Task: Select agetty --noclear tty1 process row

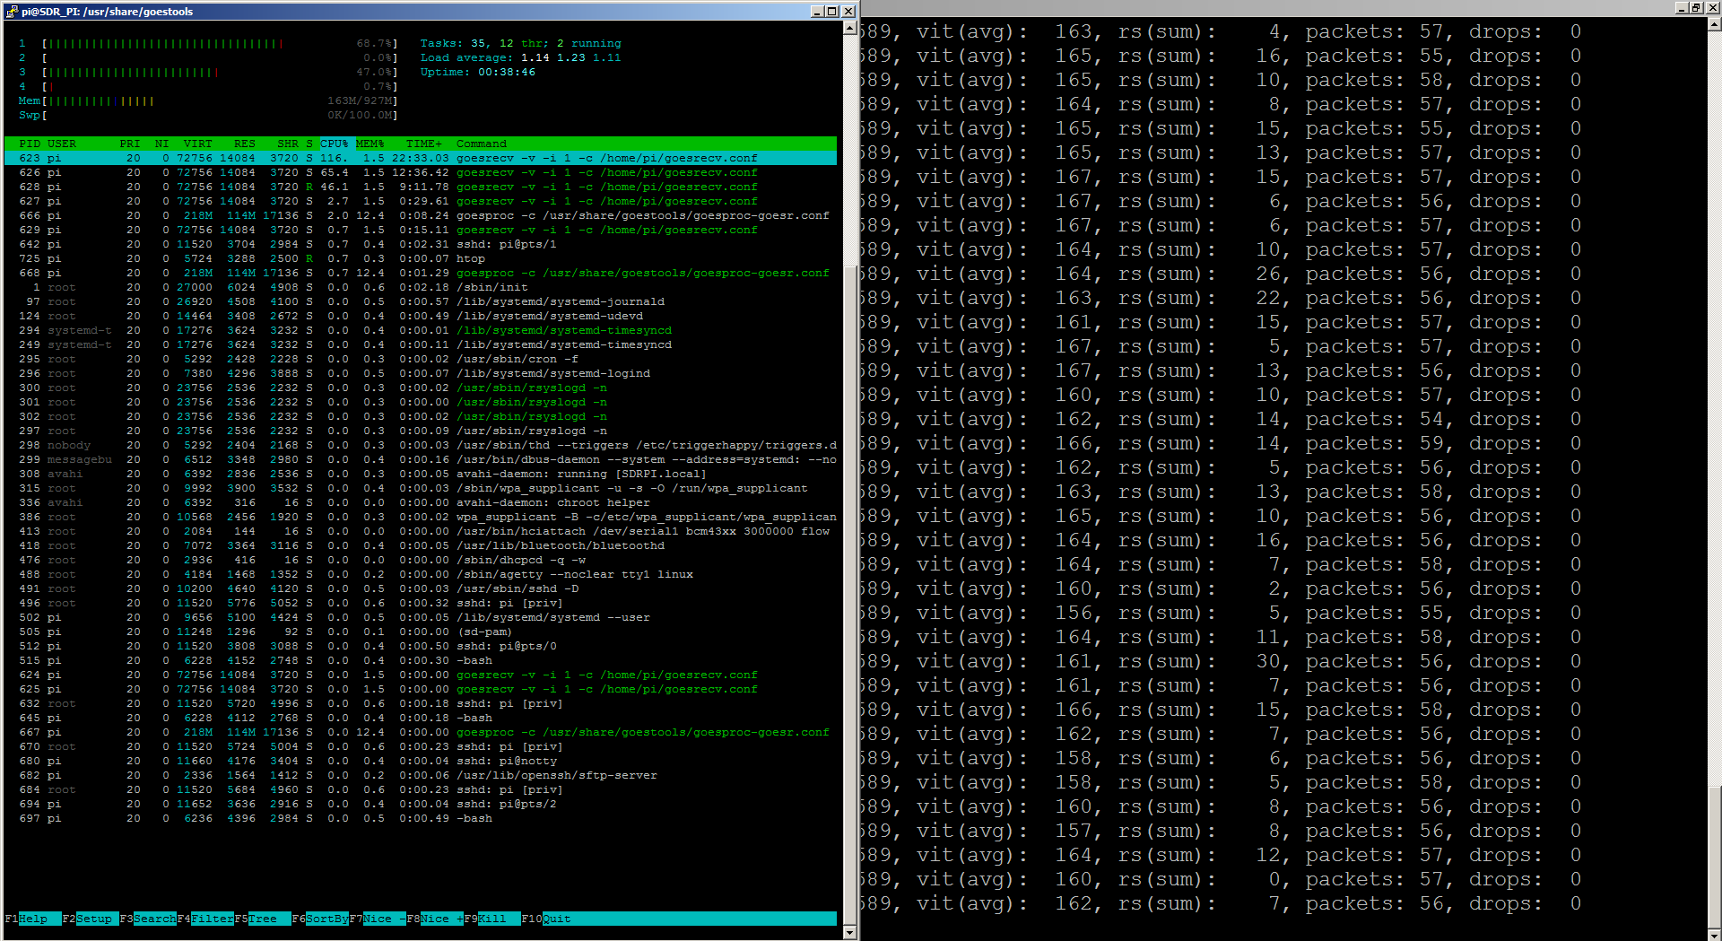Action: 421,574
